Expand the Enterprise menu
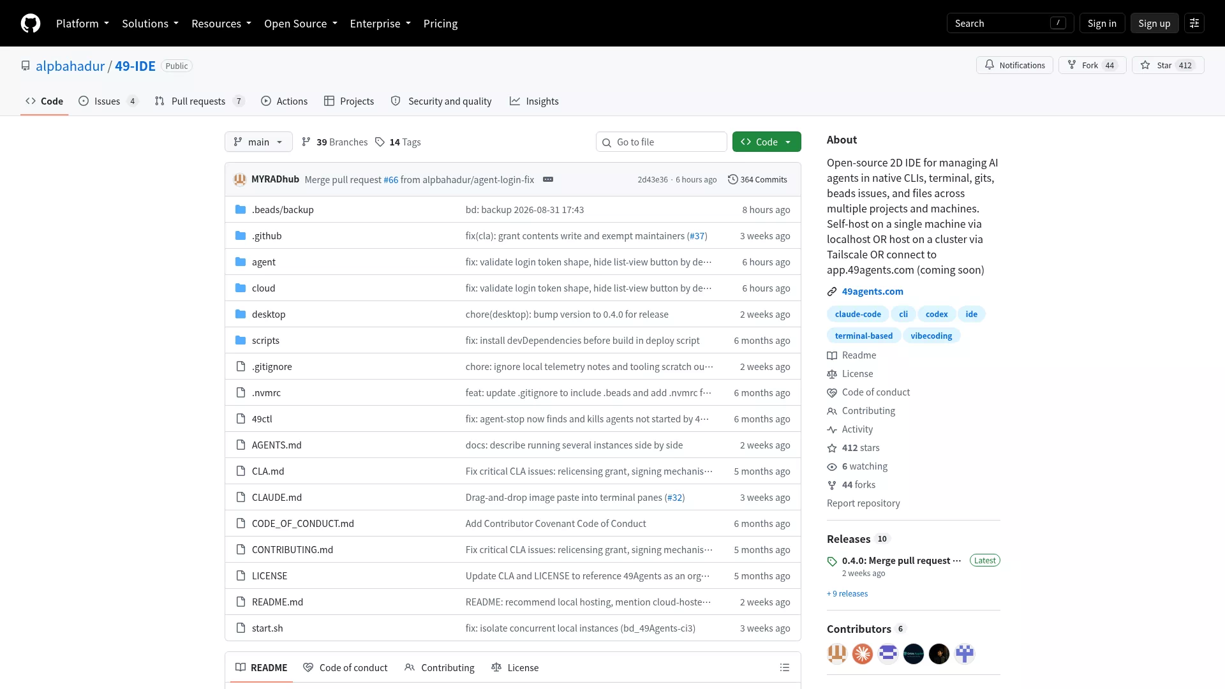Viewport: 1225px width, 689px height. pyautogui.click(x=380, y=24)
